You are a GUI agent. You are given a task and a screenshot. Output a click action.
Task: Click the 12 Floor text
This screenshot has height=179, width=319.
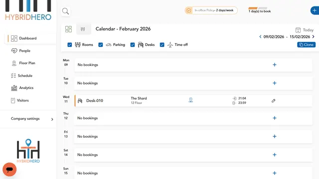click(x=136, y=103)
